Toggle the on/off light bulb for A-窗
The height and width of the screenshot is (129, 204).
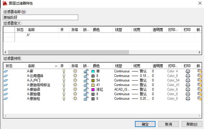pos(64,71)
